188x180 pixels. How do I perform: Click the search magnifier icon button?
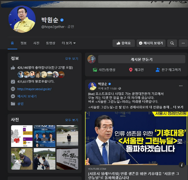click(172, 43)
